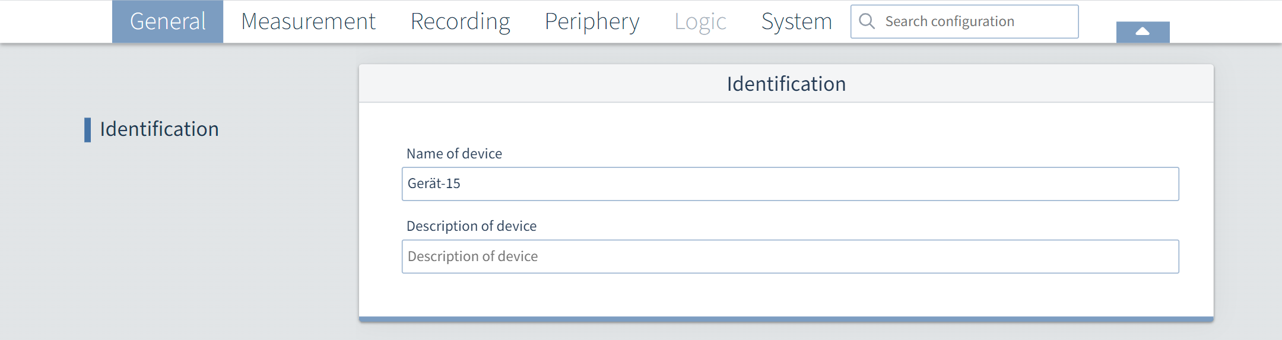Select Identification in the left sidebar
1282x340 pixels.
[159, 129]
